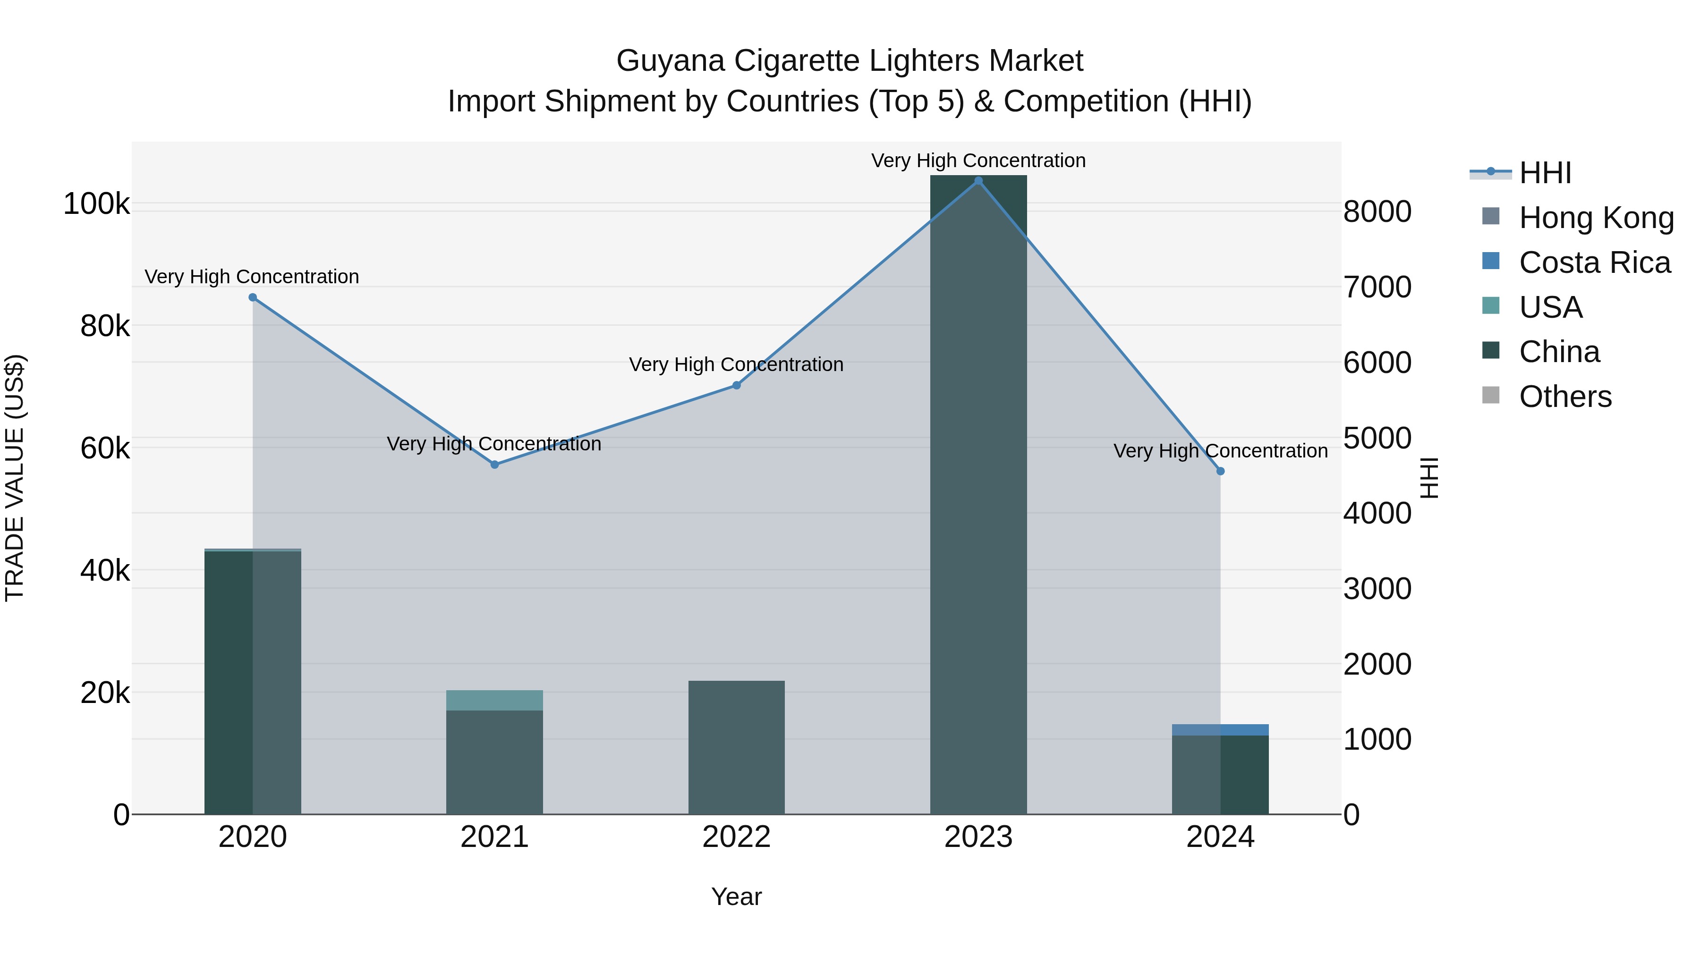Click the 2021 x-axis year label
This screenshot has width=1700, height=956.
click(x=495, y=837)
